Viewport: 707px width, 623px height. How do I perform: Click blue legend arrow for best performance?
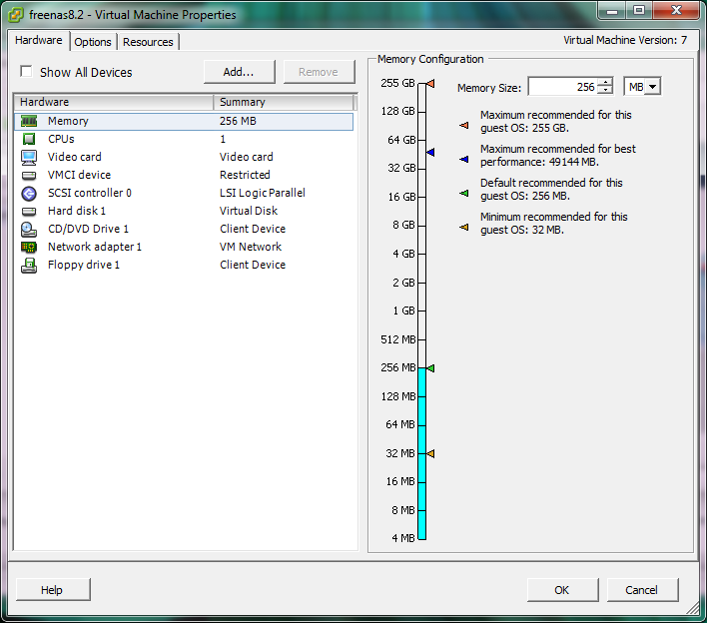[464, 159]
